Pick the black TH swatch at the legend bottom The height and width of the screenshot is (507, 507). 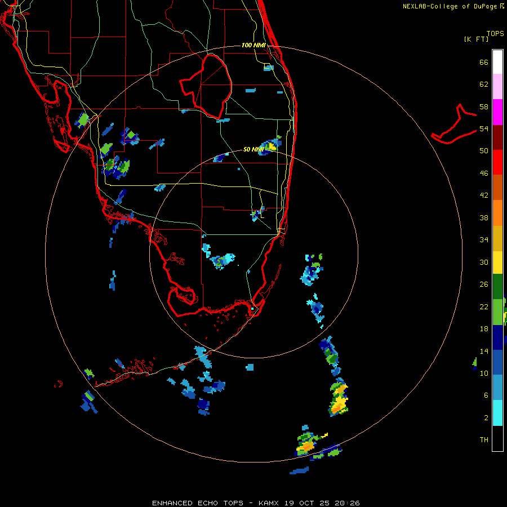tap(497, 438)
